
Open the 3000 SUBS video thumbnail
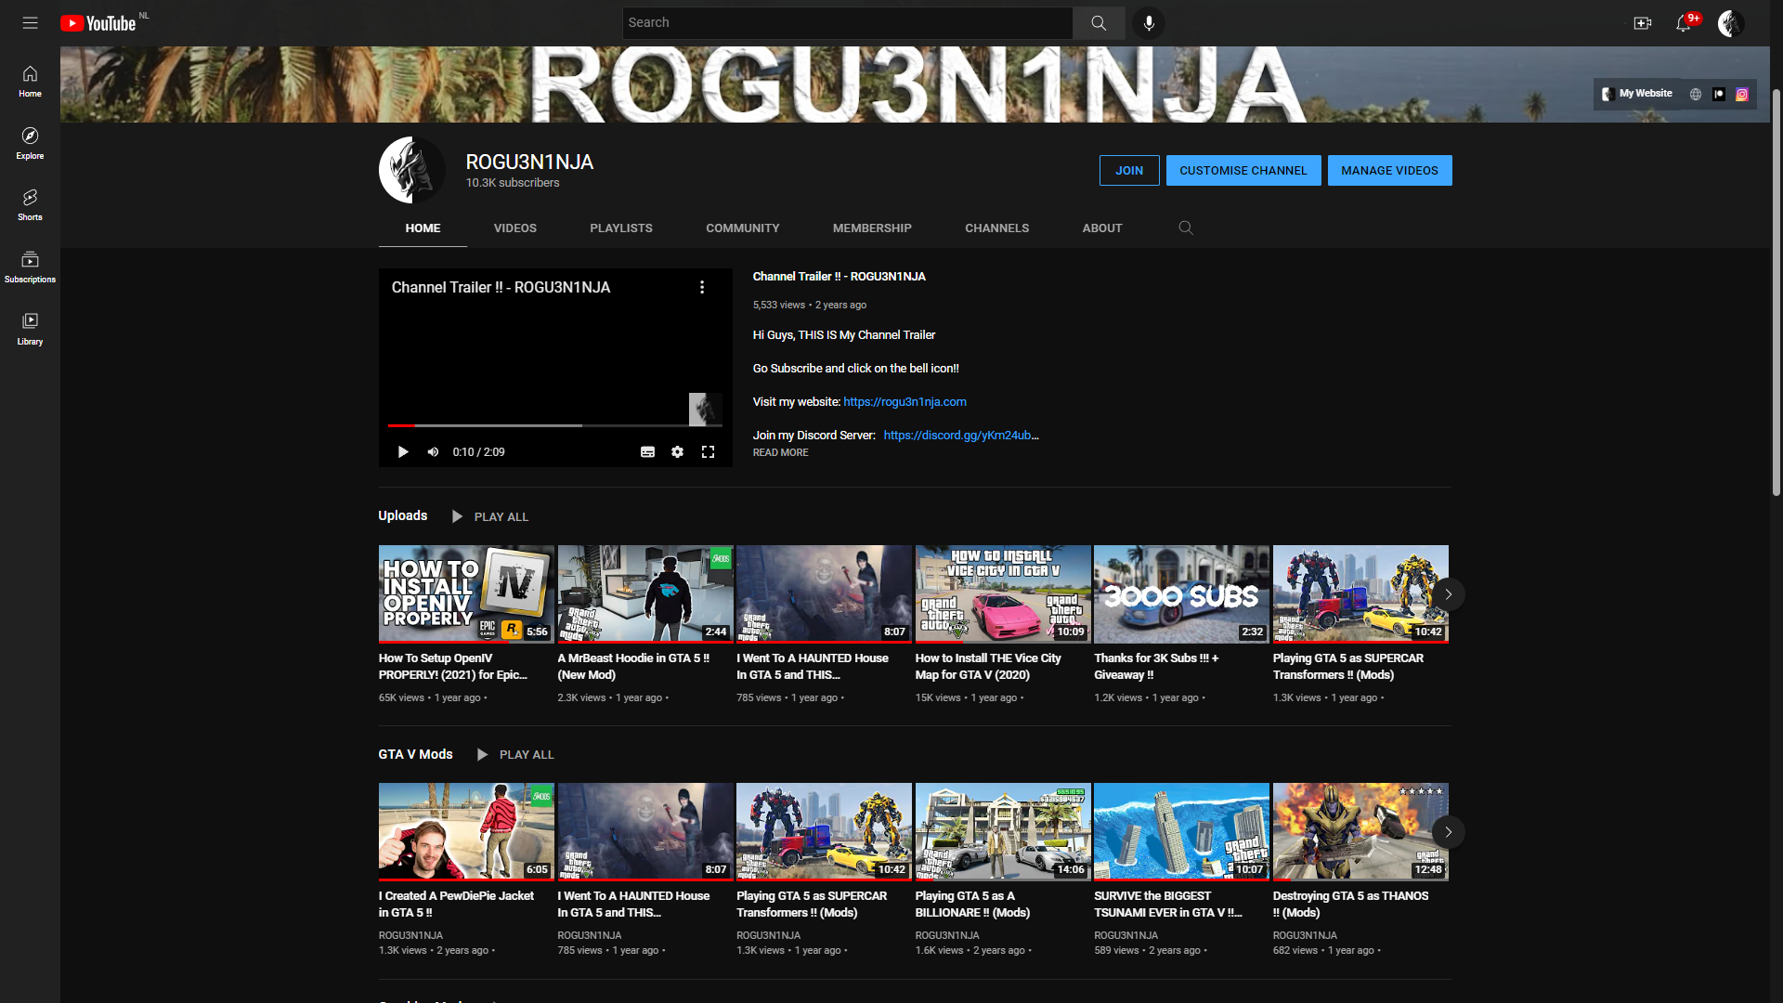tap(1180, 593)
